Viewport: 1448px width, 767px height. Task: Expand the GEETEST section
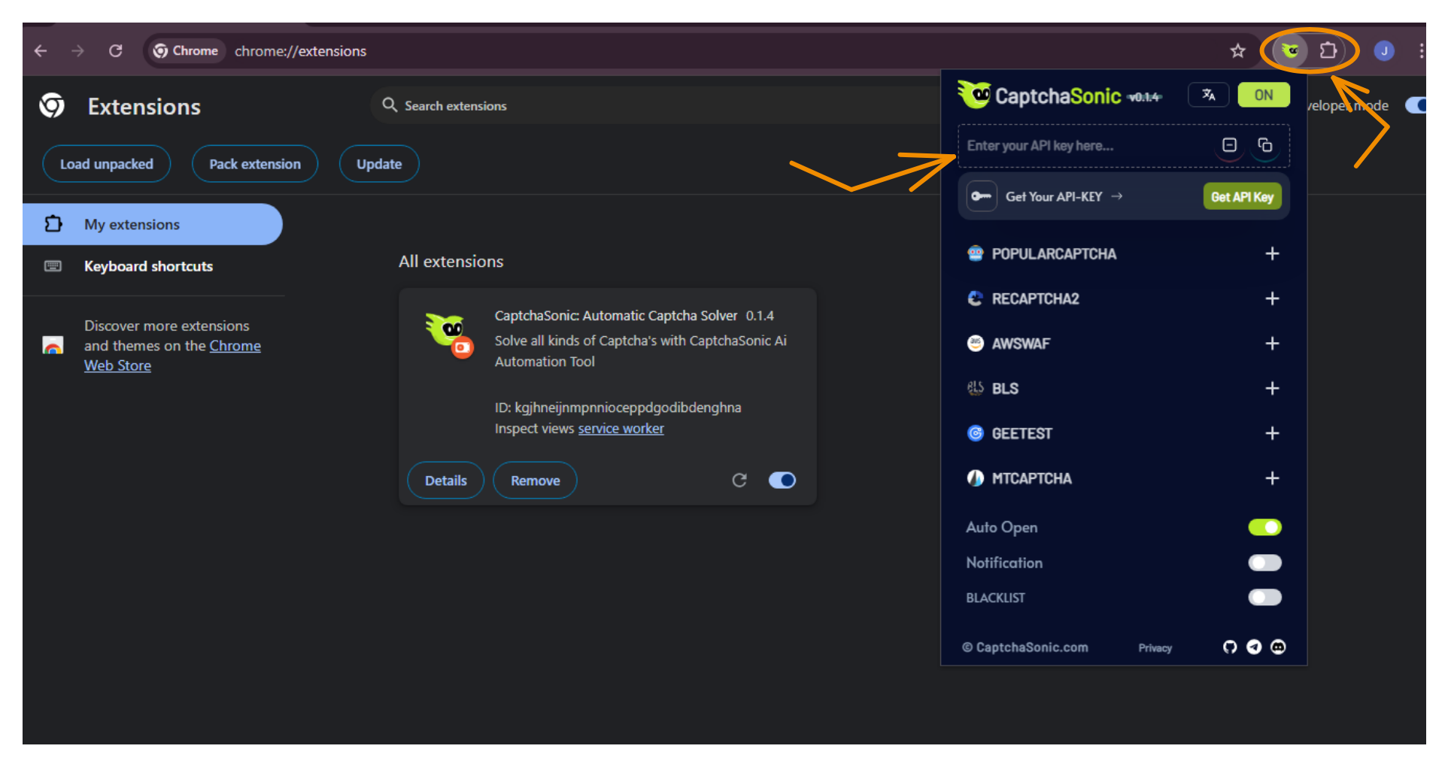1272,434
